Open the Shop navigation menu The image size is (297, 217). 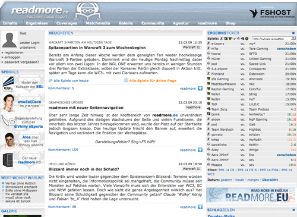230,23
